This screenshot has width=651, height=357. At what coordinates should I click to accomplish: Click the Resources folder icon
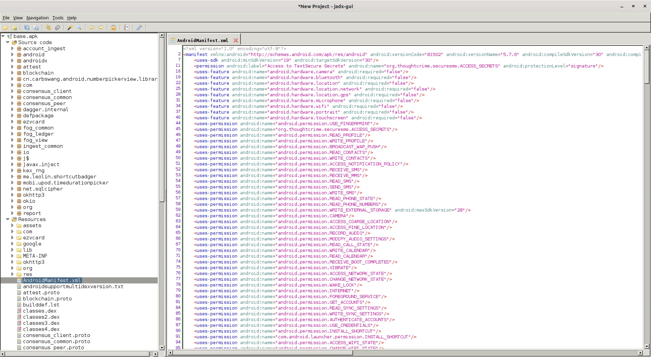tap(14, 219)
